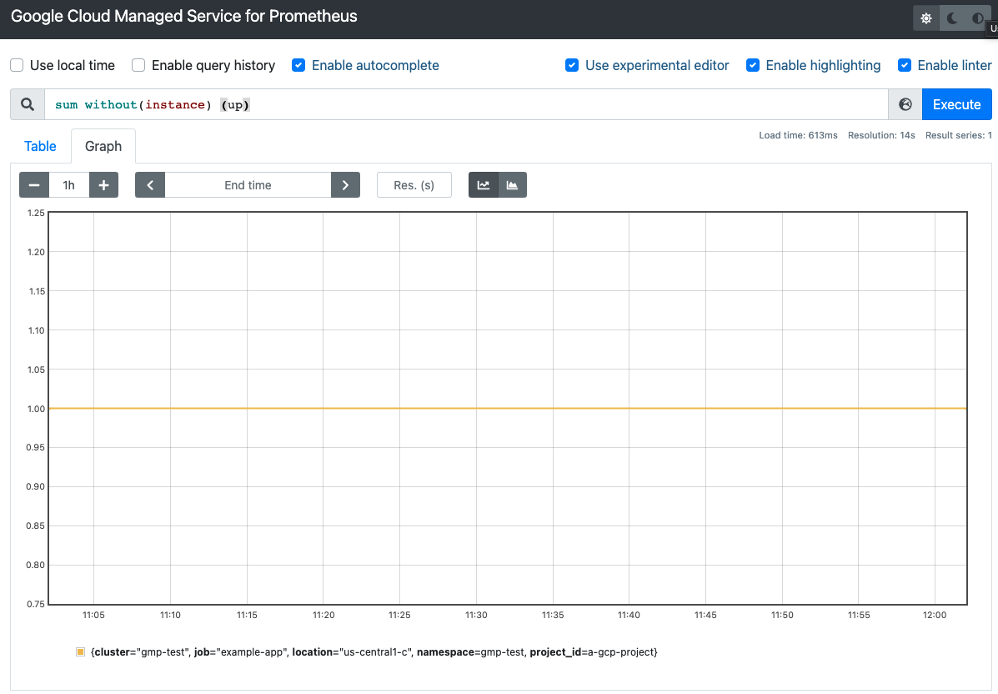
Task: Step back in time with left chevron
Action: tap(150, 184)
